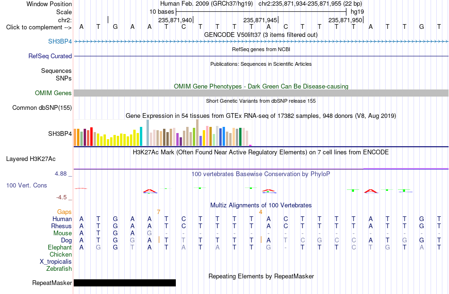Click the 4.88 PhyloP upper limit
Viewport: 449px width, 294px height.
[60, 174]
